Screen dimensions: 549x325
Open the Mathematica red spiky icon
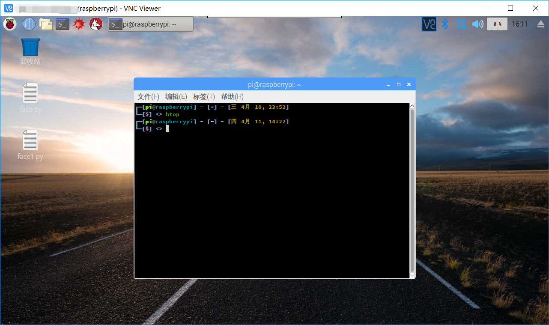79,24
